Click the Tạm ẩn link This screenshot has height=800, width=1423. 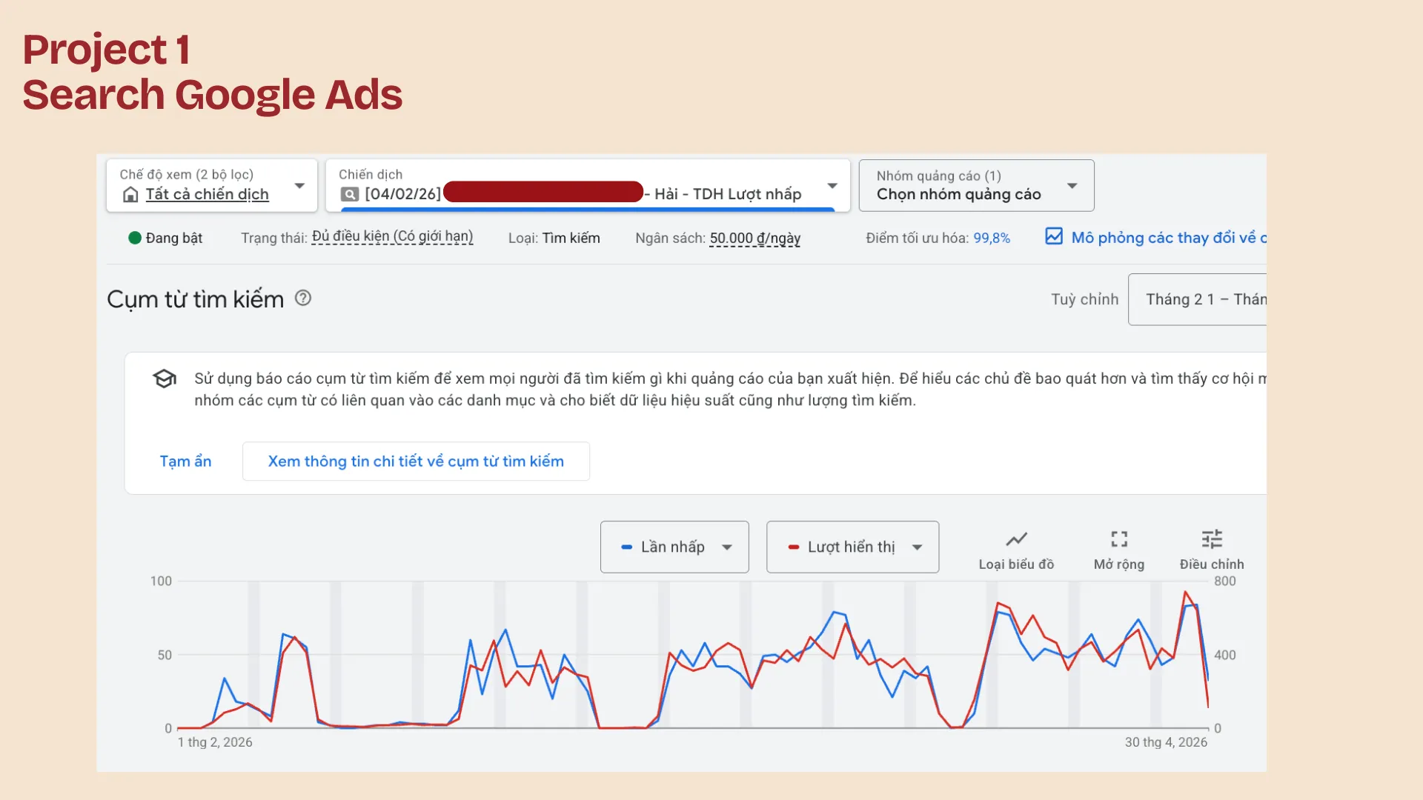[185, 461]
